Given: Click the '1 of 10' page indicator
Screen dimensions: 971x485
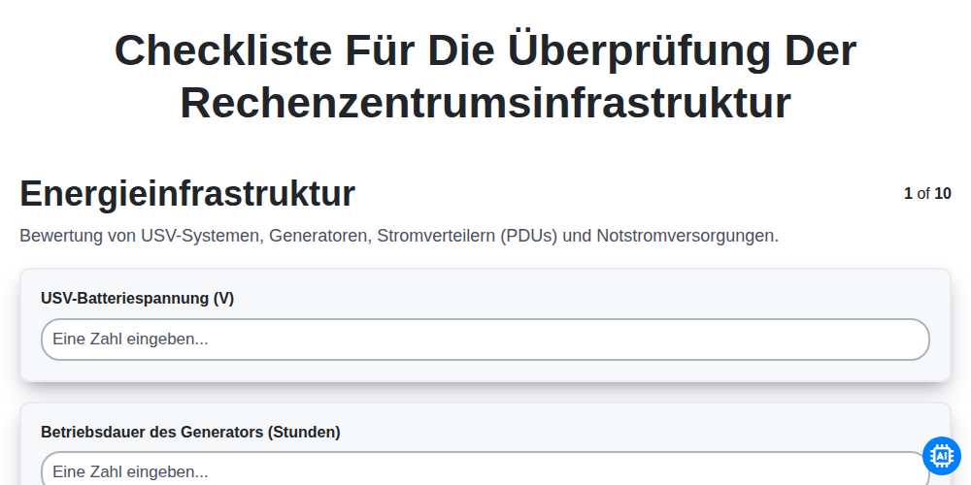Looking at the screenshot, I should (x=927, y=194).
